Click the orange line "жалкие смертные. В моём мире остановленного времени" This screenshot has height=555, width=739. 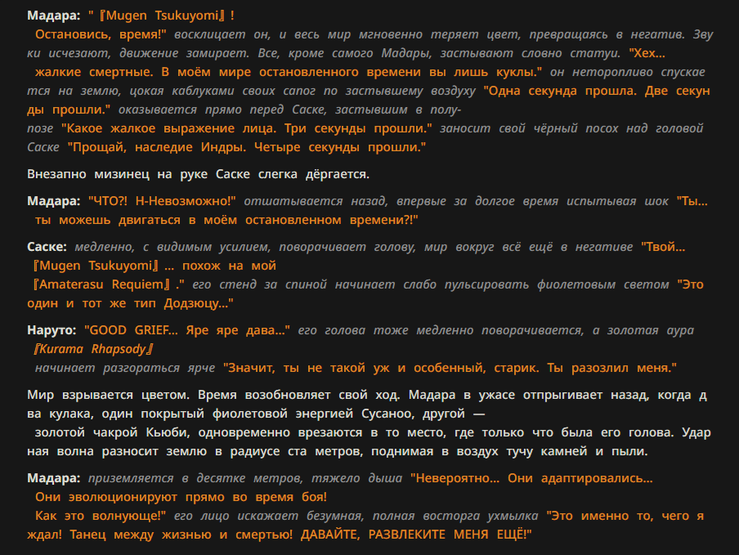tap(227, 72)
